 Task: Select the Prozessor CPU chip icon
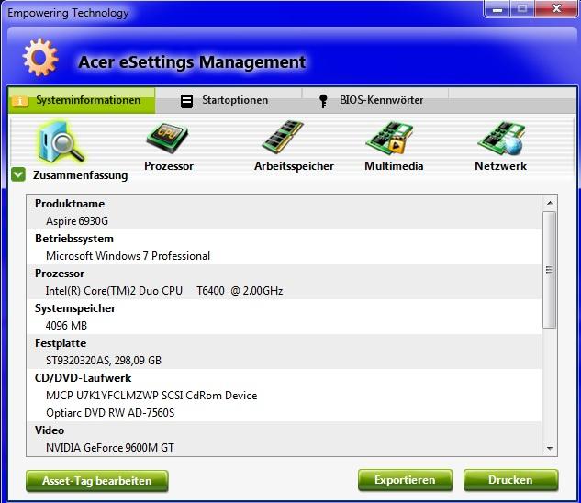(167, 139)
